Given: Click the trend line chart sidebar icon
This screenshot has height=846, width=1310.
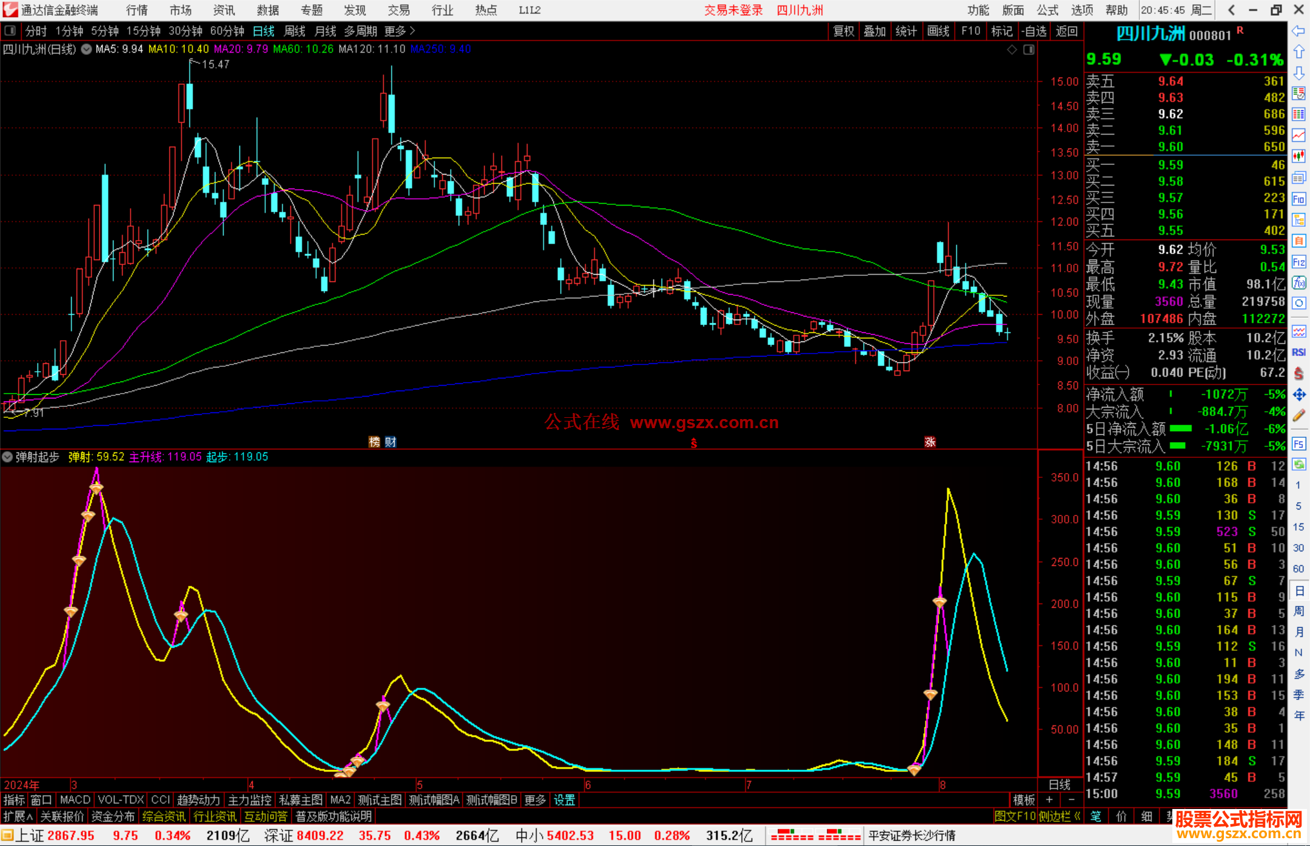Looking at the screenshot, I should tap(1298, 135).
